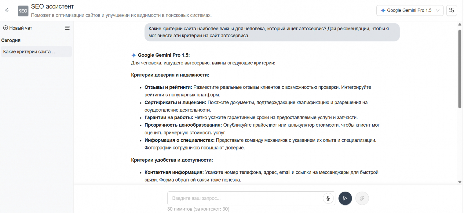Image resolution: width=464 pixels, height=213 pixels.
Task: Attach a file using paperclip button
Action: [x=362, y=198]
